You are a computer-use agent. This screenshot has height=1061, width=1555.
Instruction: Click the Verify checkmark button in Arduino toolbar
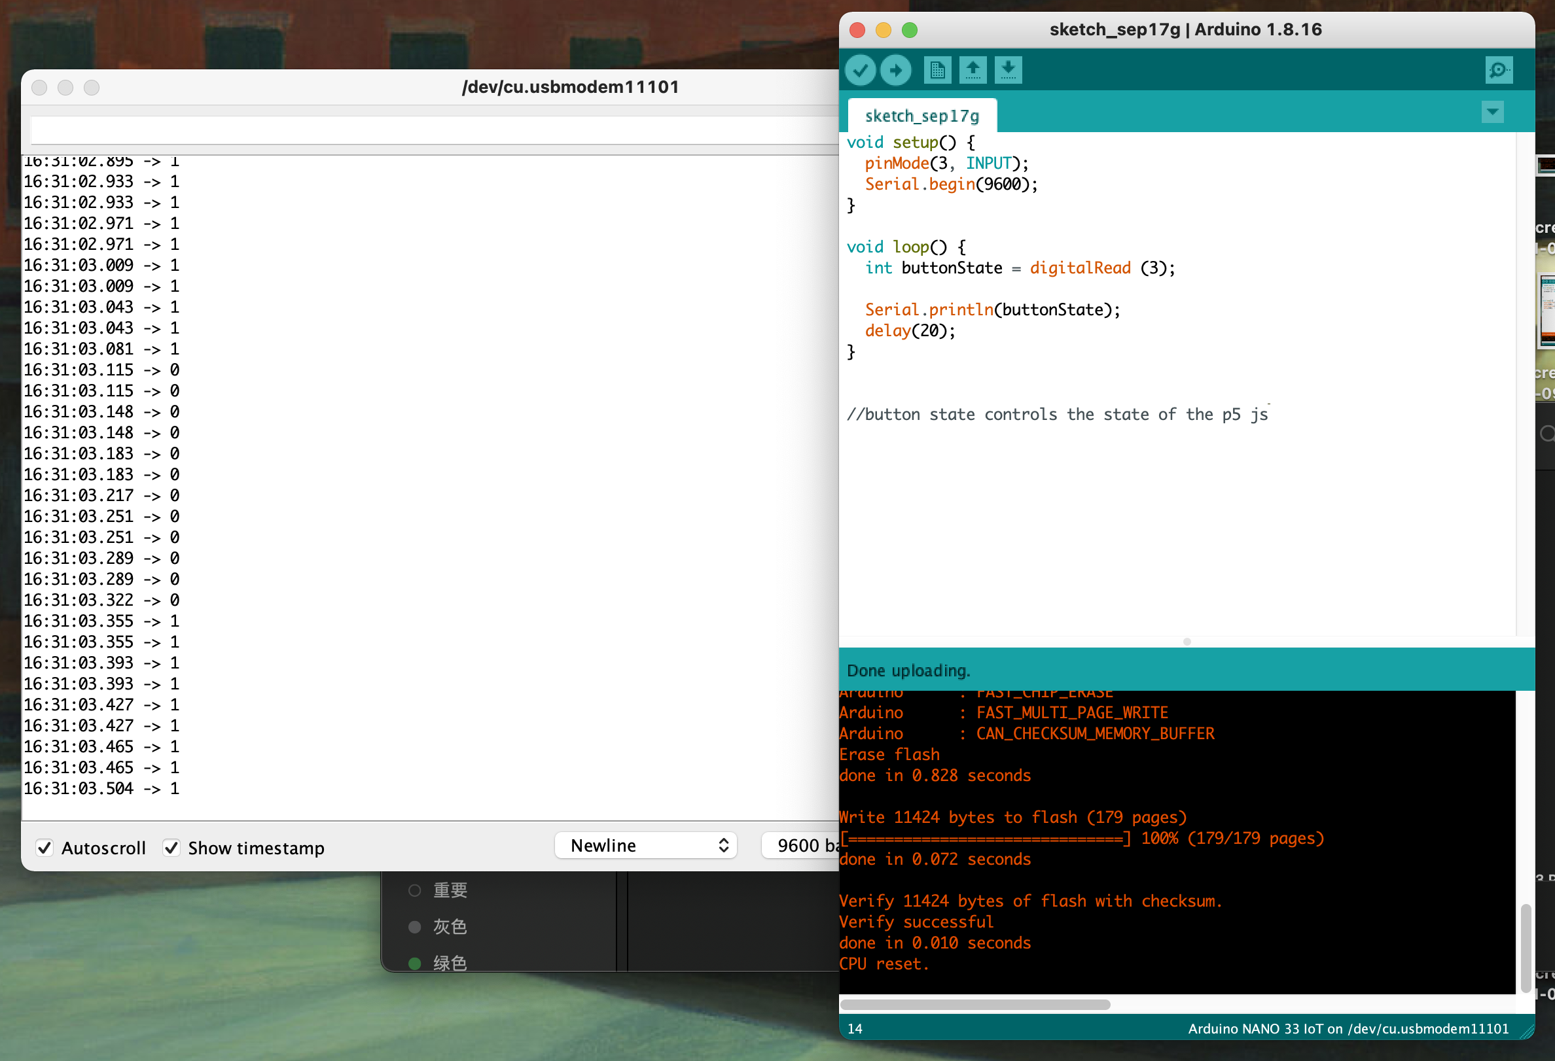coord(860,70)
